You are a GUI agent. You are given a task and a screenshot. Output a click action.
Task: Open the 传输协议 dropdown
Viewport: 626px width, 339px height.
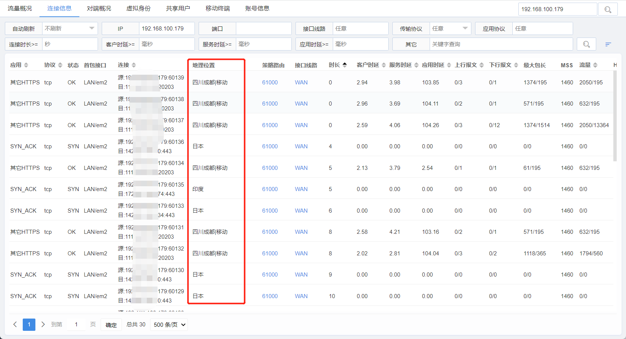pyautogui.click(x=450, y=29)
